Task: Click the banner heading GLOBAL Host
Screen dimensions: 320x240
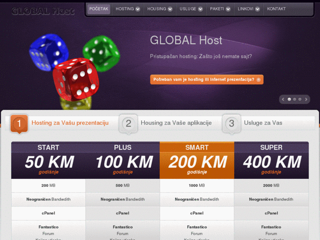Action: pos(186,40)
